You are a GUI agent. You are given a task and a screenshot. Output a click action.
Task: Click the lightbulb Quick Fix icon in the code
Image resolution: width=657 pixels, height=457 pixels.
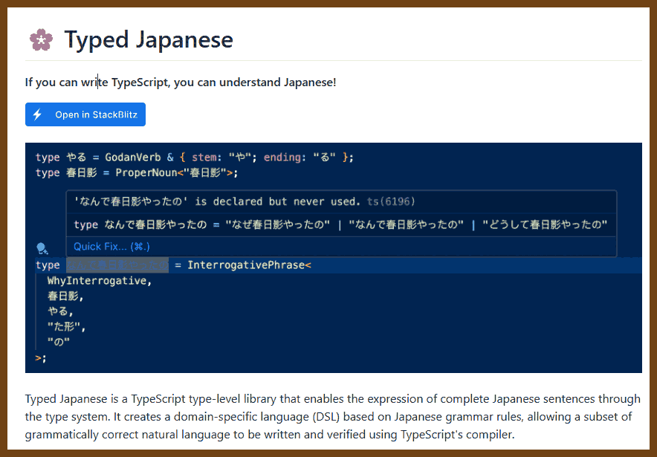point(42,248)
